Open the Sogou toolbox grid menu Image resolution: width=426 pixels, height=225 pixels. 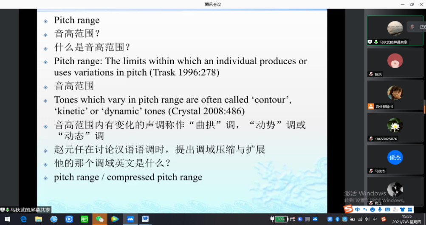[409, 209]
